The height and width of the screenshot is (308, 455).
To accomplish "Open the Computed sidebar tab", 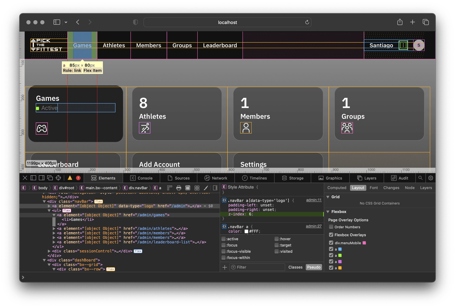I will [337, 188].
